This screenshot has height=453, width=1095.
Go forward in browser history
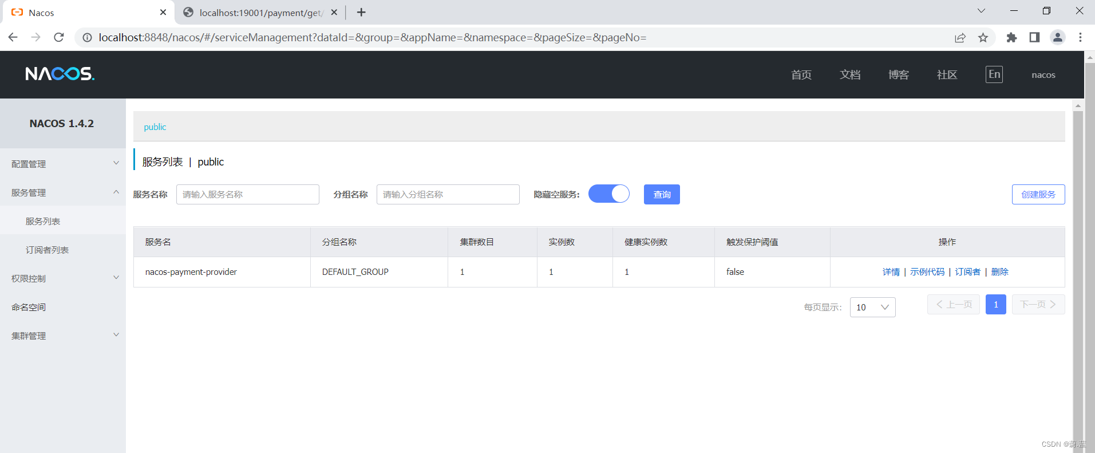pos(35,37)
